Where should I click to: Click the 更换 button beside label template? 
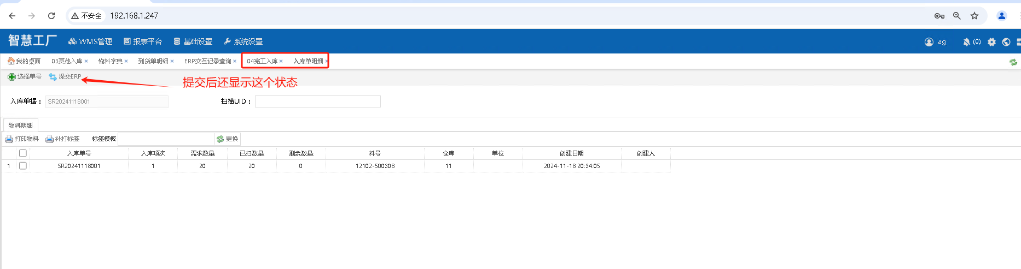(228, 139)
